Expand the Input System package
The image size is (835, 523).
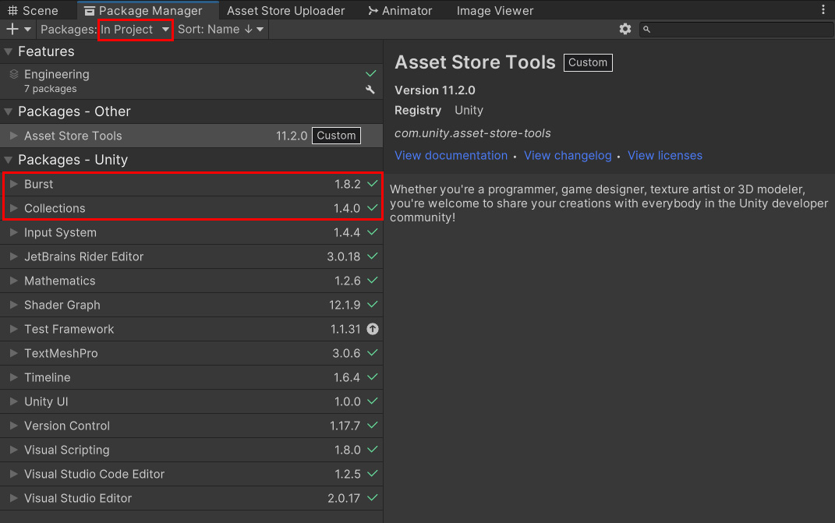(x=13, y=232)
